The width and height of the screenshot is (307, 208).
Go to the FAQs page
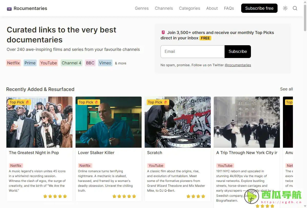click(229, 8)
